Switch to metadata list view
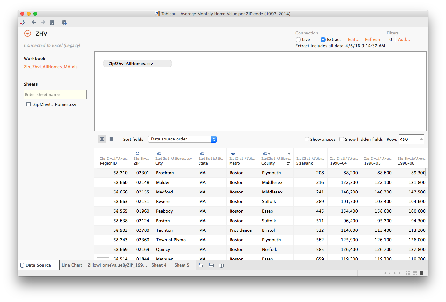Viewport: 446px width, 302px height. [x=110, y=139]
